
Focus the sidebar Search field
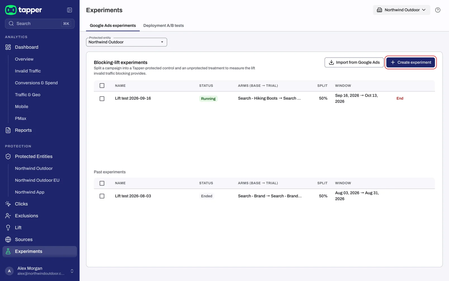point(40,24)
